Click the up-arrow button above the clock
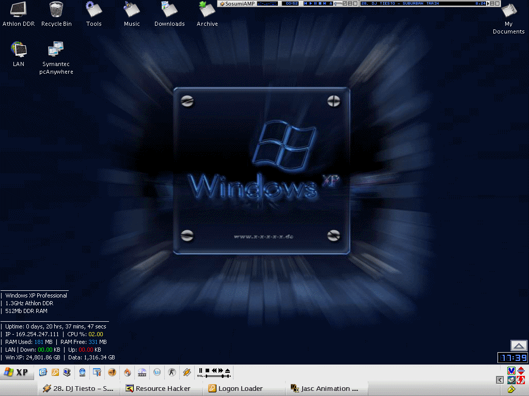The height and width of the screenshot is (396, 529). click(519, 345)
